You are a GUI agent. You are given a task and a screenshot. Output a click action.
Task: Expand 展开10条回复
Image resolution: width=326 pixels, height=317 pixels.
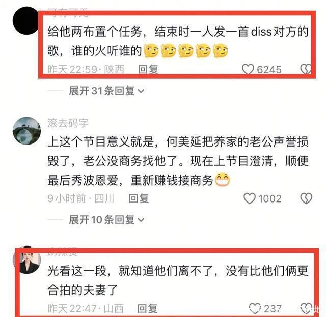(102, 220)
